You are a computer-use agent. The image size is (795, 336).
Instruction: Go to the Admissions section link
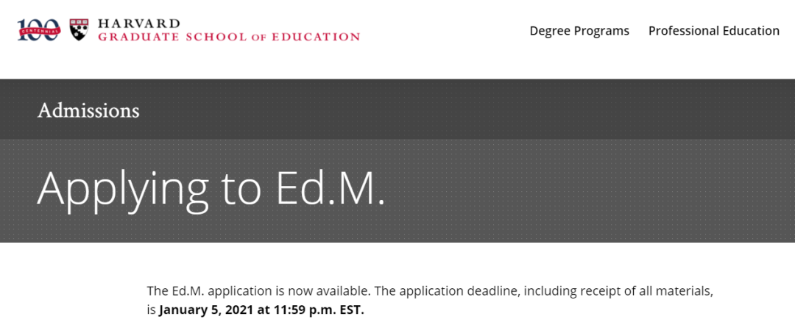click(x=88, y=110)
